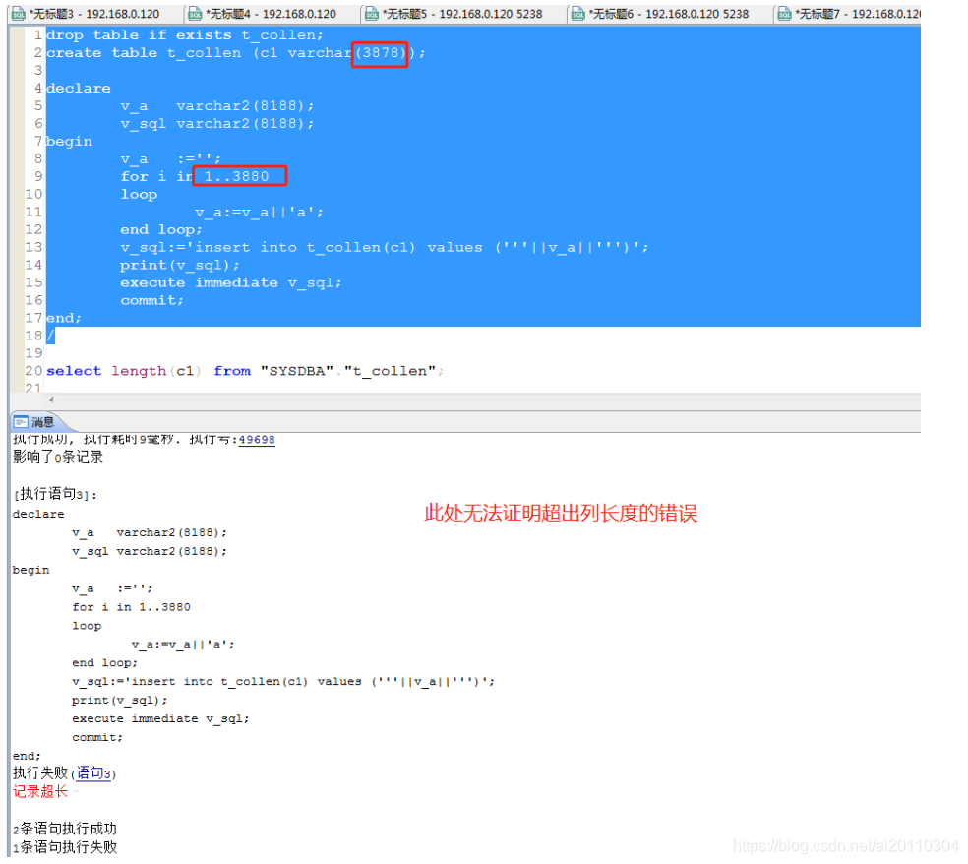Click 'v_a varchar2(8188);' on line 5
Viewport: 968px width, 864px height.
pos(217,106)
